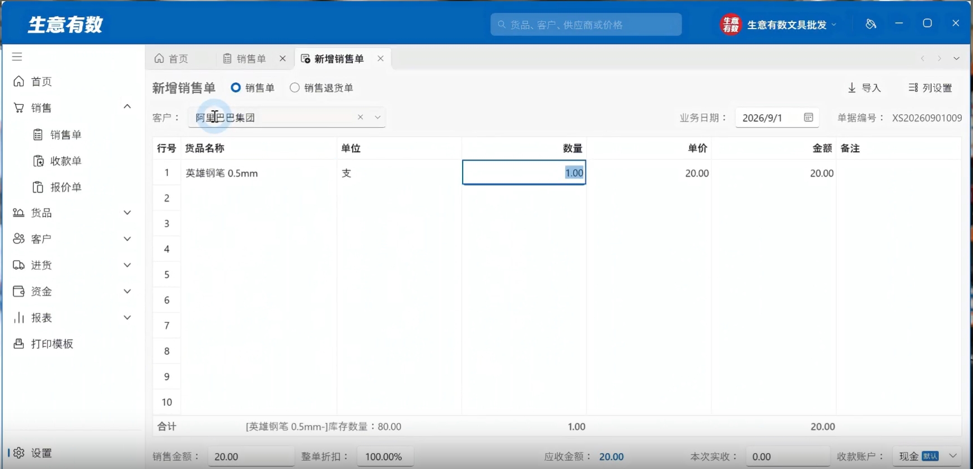Viewport: 973px width, 469px height.
Task: Close the 销售单 tab
Action: click(283, 58)
